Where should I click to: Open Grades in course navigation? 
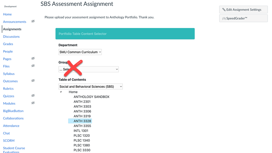8,44
